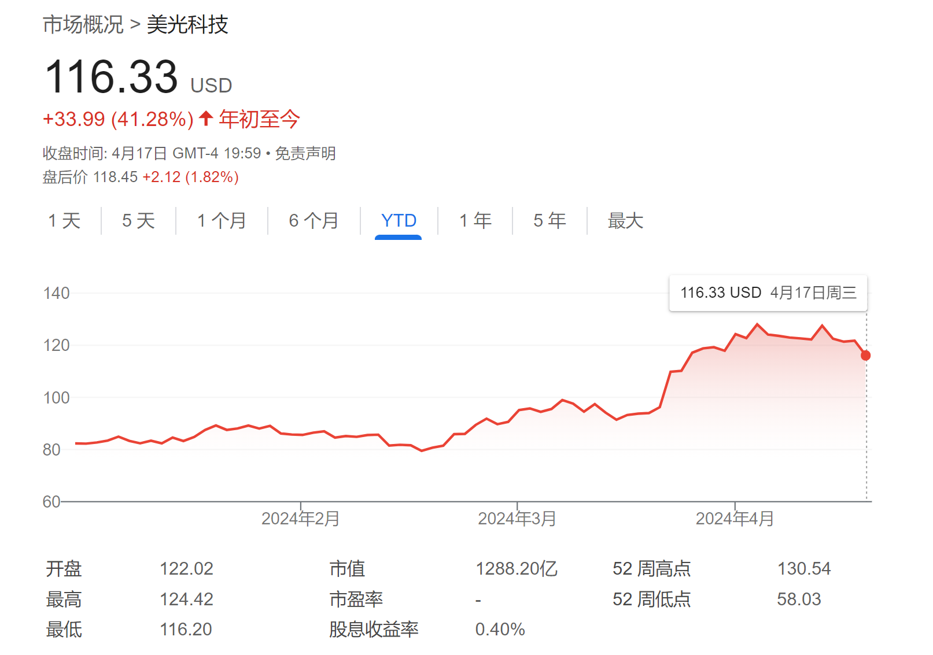Open the 美光科技 stock page link

187,24
